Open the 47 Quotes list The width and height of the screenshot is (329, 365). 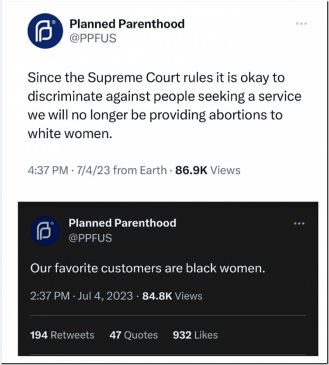point(134,335)
